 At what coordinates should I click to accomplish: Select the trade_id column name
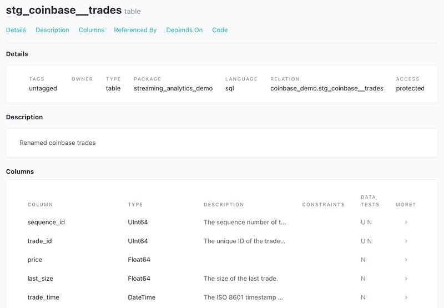click(x=39, y=241)
